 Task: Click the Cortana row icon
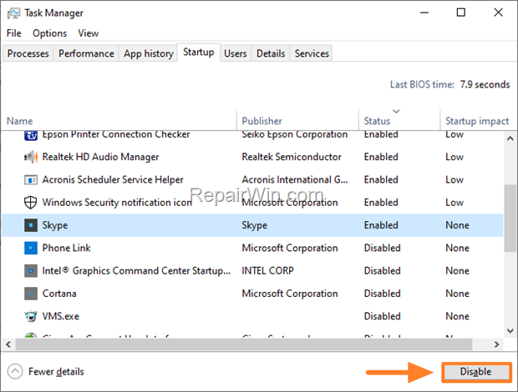coord(31,294)
